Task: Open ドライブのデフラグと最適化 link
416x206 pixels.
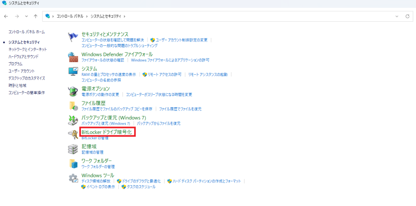Action: [x=141, y=181]
